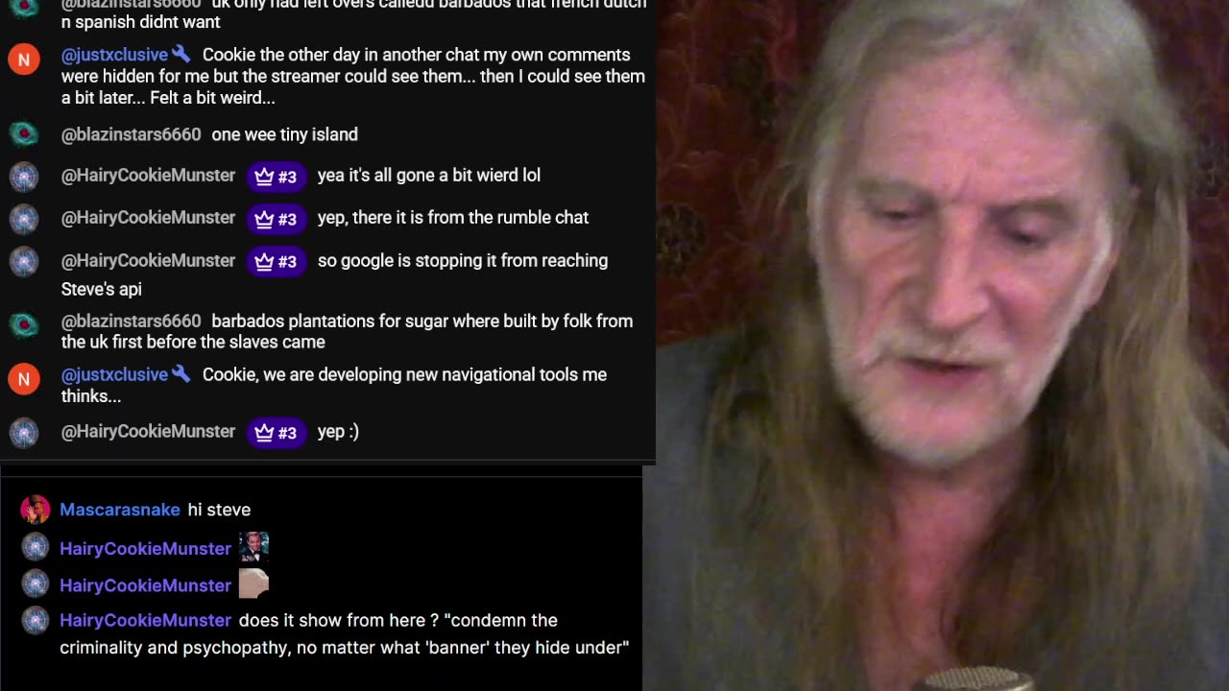Click the crown #3 badge on 'yep, there it is from the rumble chat'
Screen dimensions: 1229x691
point(277,219)
